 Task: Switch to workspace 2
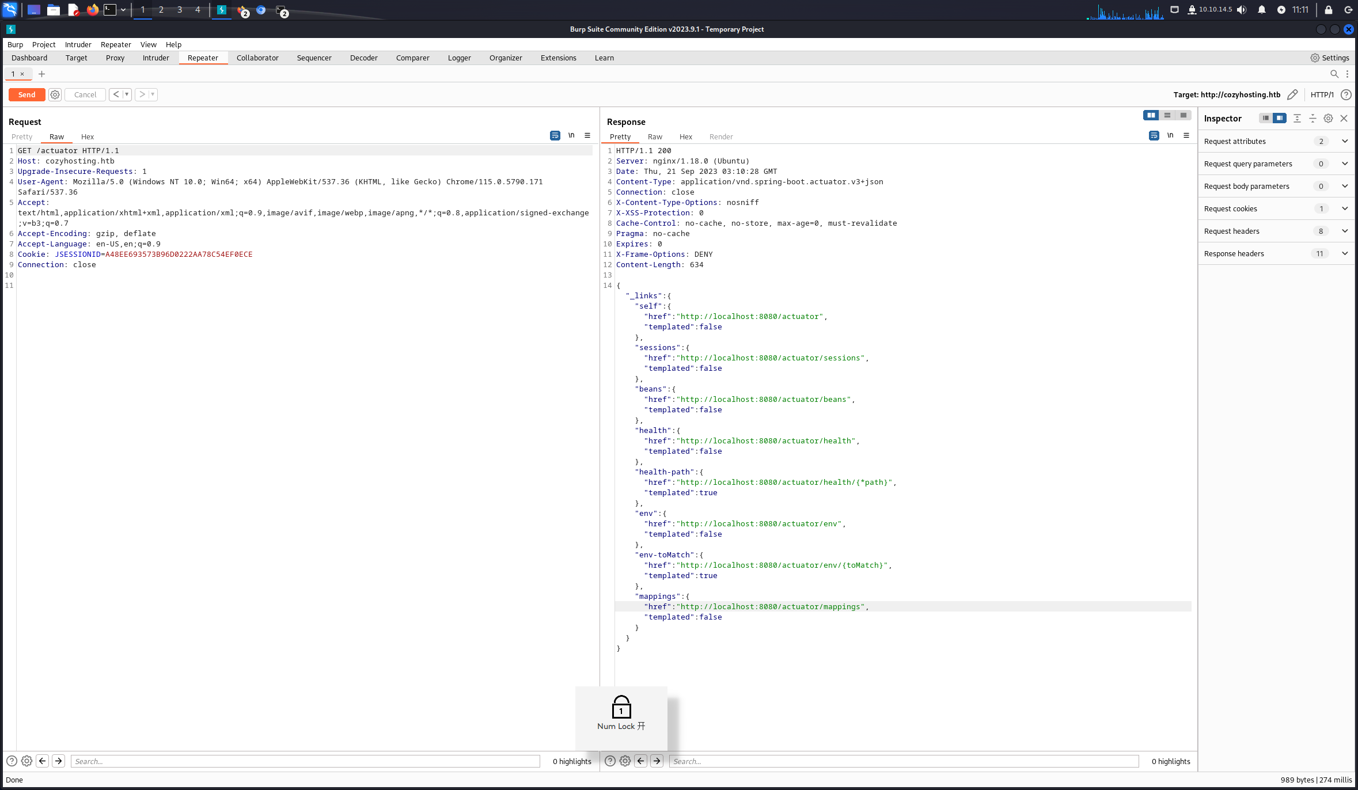[x=161, y=10]
